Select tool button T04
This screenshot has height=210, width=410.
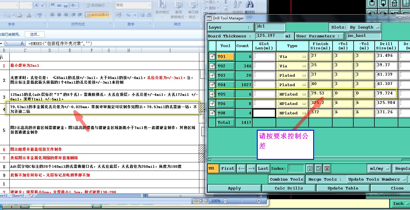click(225, 85)
